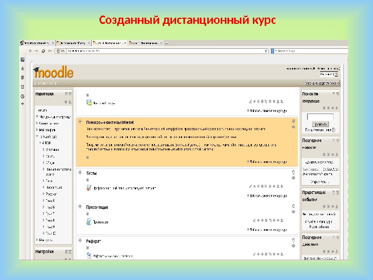This screenshot has height=280, width=373.
Task: Edit summary icon under Тесты heading
Action: 88,180
